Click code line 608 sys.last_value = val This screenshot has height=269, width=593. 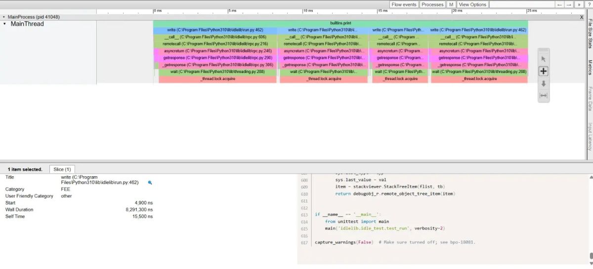point(361,180)
